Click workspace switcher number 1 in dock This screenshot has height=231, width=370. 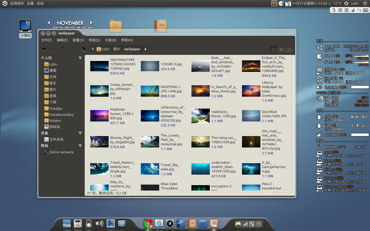(122, 223)
